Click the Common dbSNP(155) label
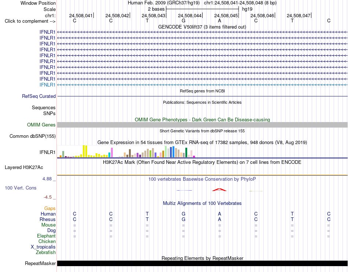Screen dimensions: 348x272 click(32, 136)
